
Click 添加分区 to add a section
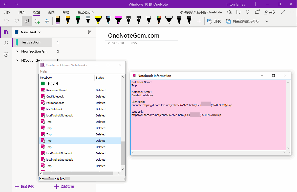25,187
